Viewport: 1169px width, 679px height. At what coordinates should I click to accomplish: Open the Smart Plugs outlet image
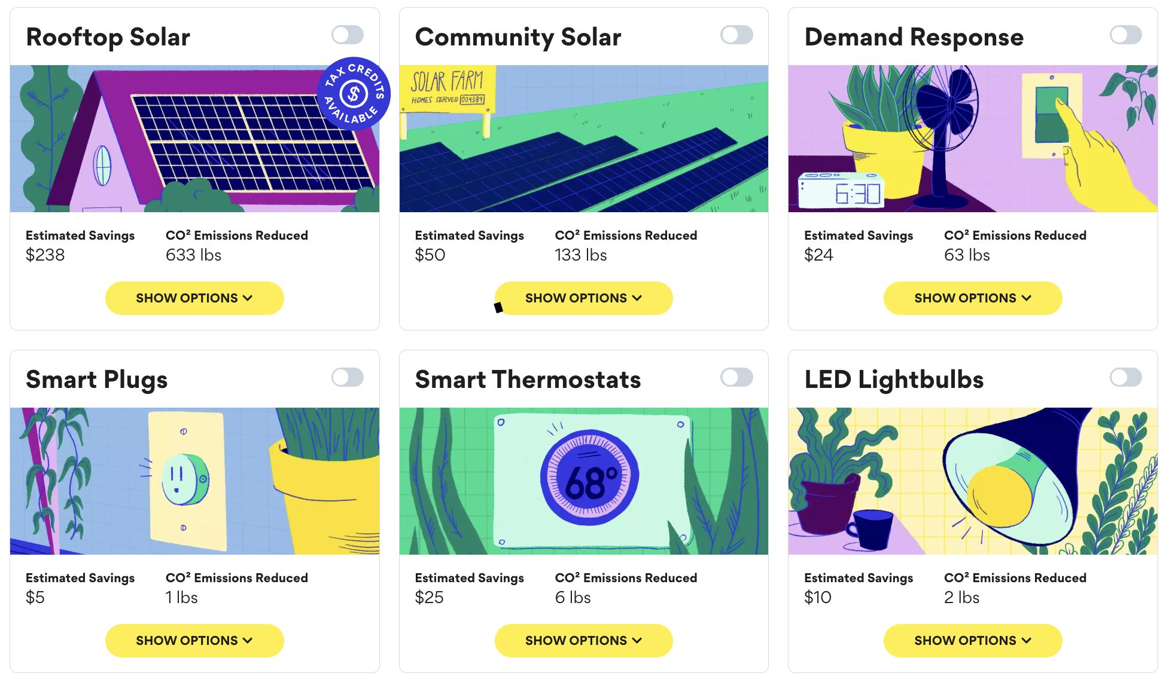click(194, 481)
